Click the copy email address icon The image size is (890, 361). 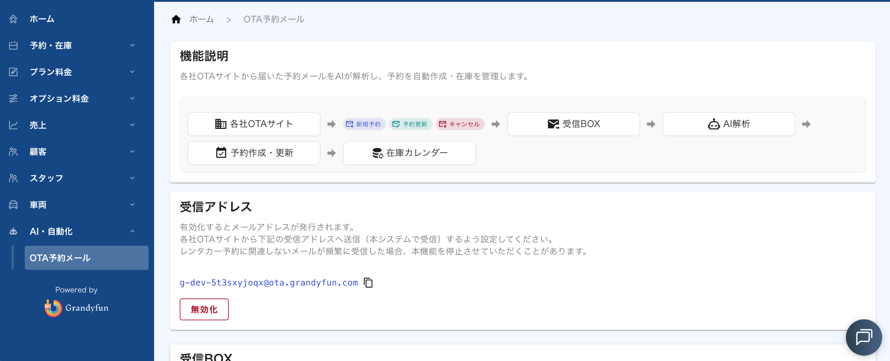coord(368,283)
